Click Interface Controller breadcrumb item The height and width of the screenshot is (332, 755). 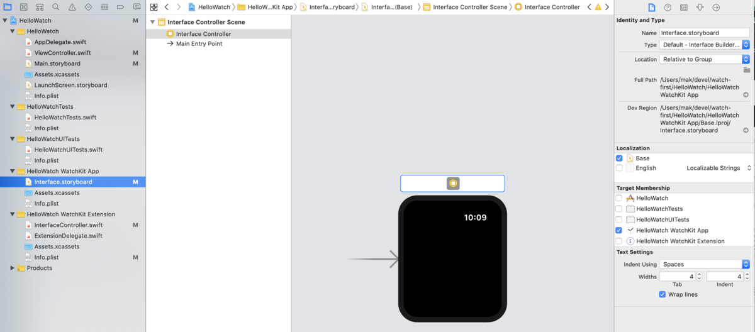click(x=547, y=7)
